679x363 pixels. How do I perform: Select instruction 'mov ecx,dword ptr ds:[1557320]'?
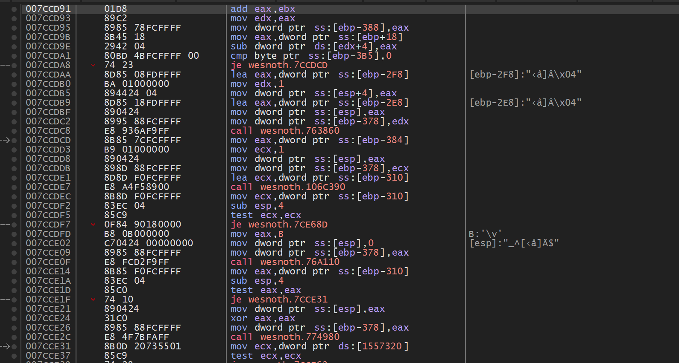(320, 346)
